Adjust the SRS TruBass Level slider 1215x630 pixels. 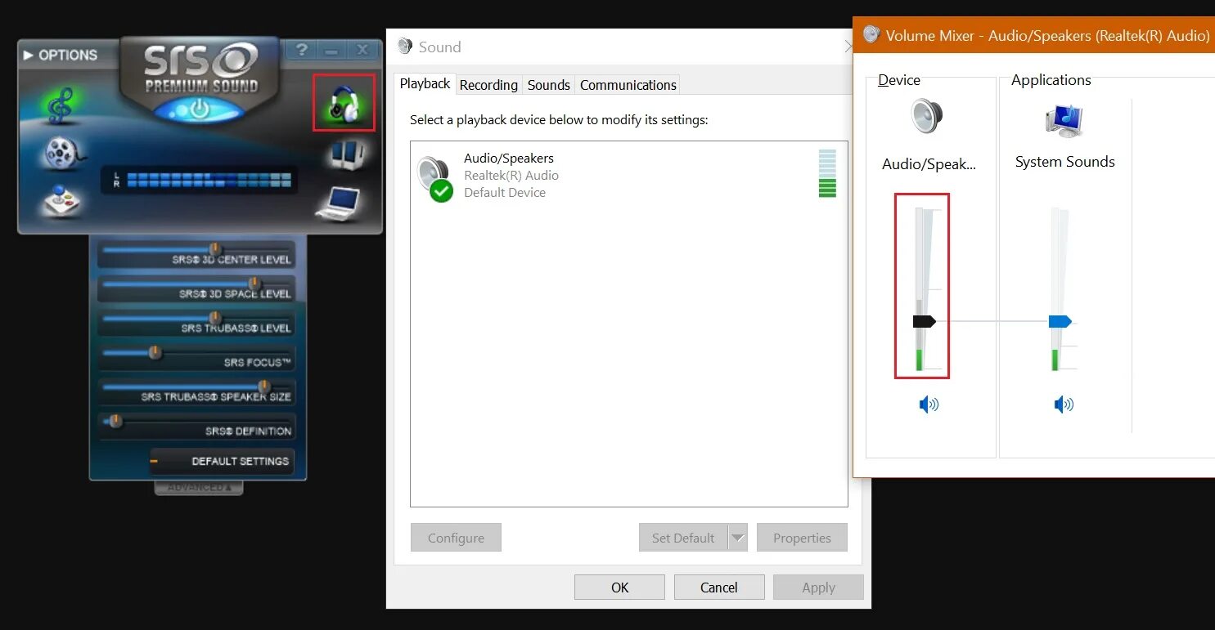pos(214,318)
